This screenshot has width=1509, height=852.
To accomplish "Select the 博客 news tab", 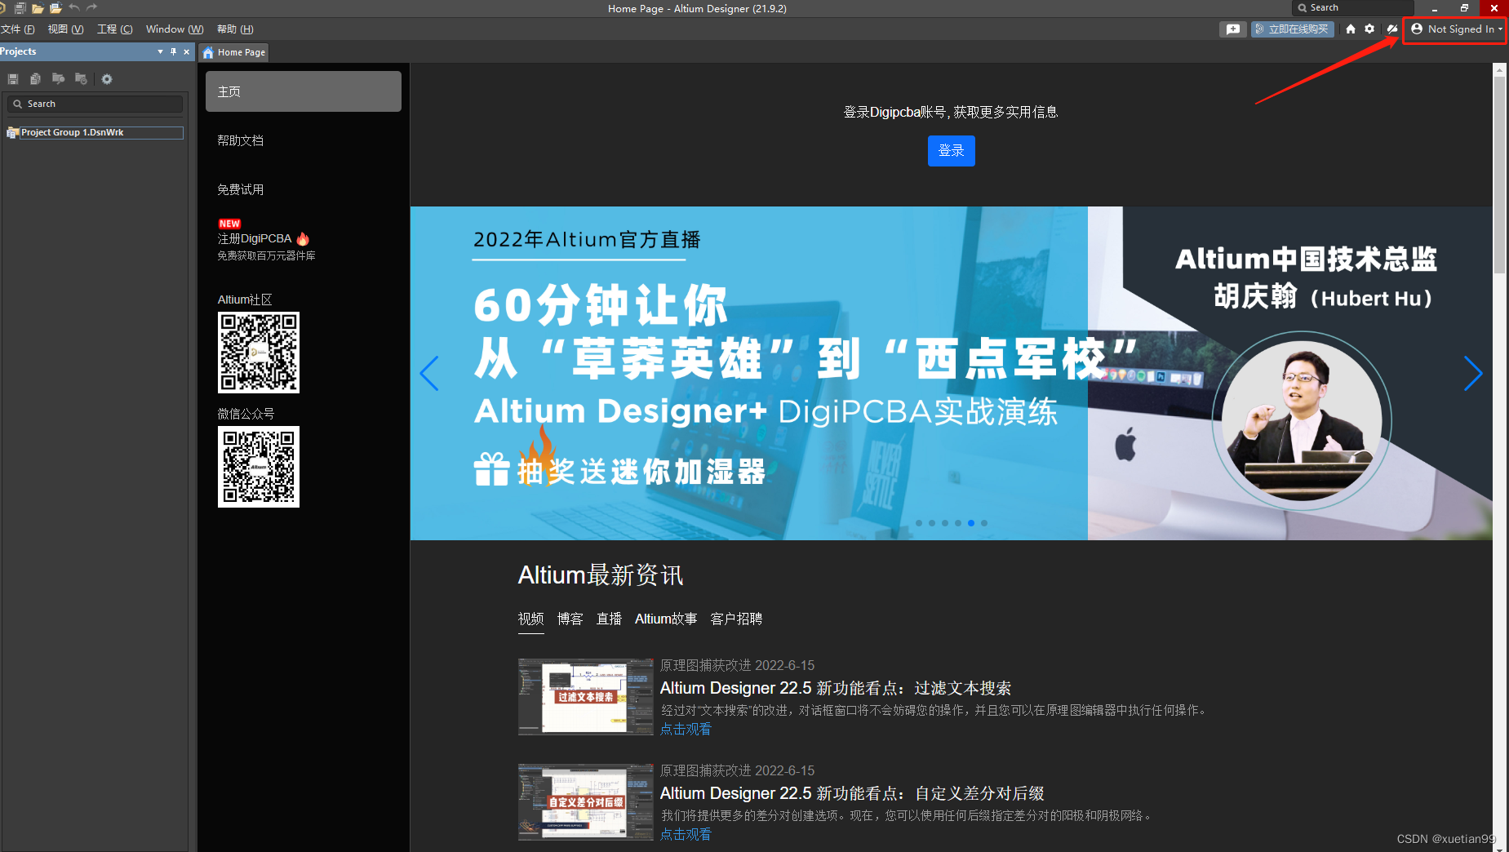I will [570, 619].
